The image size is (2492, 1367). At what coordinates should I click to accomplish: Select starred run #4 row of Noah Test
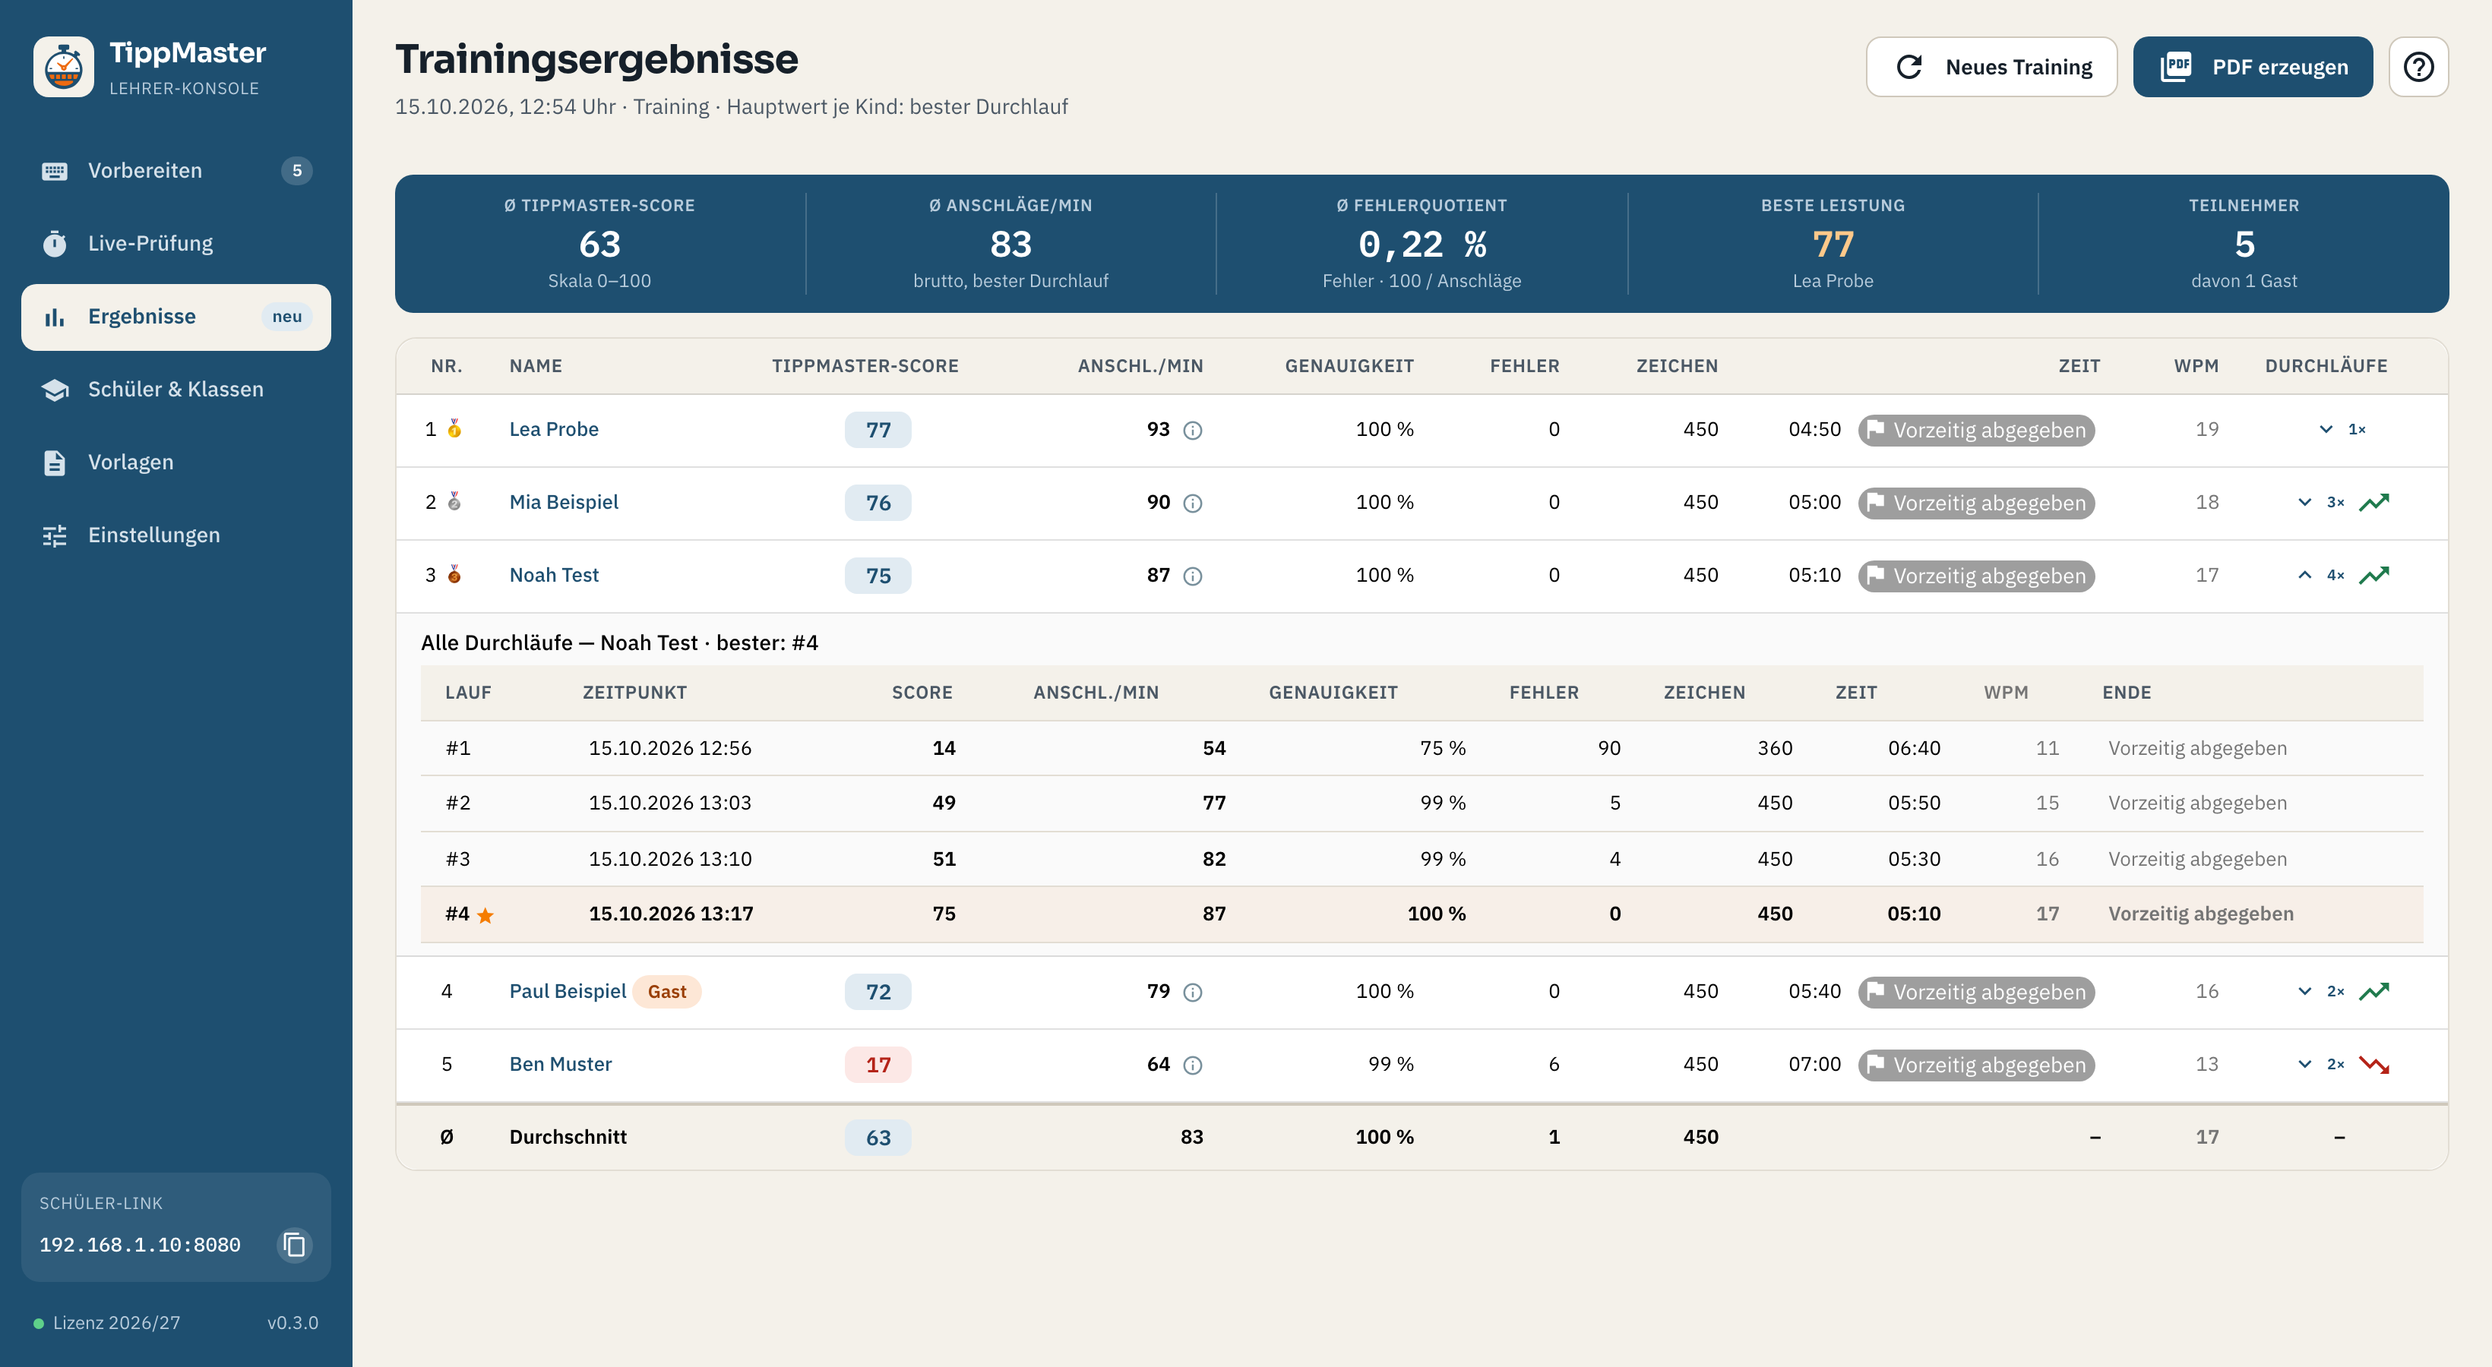(x=1421, y=914)
